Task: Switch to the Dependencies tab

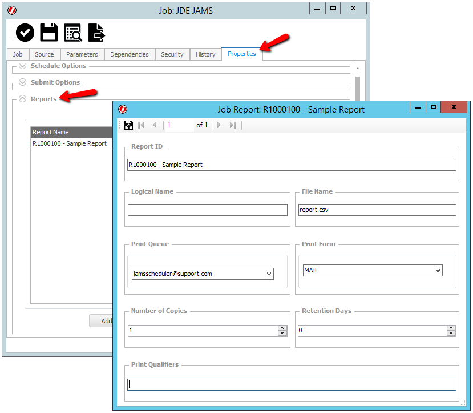Action: click(x=130, y=54)
